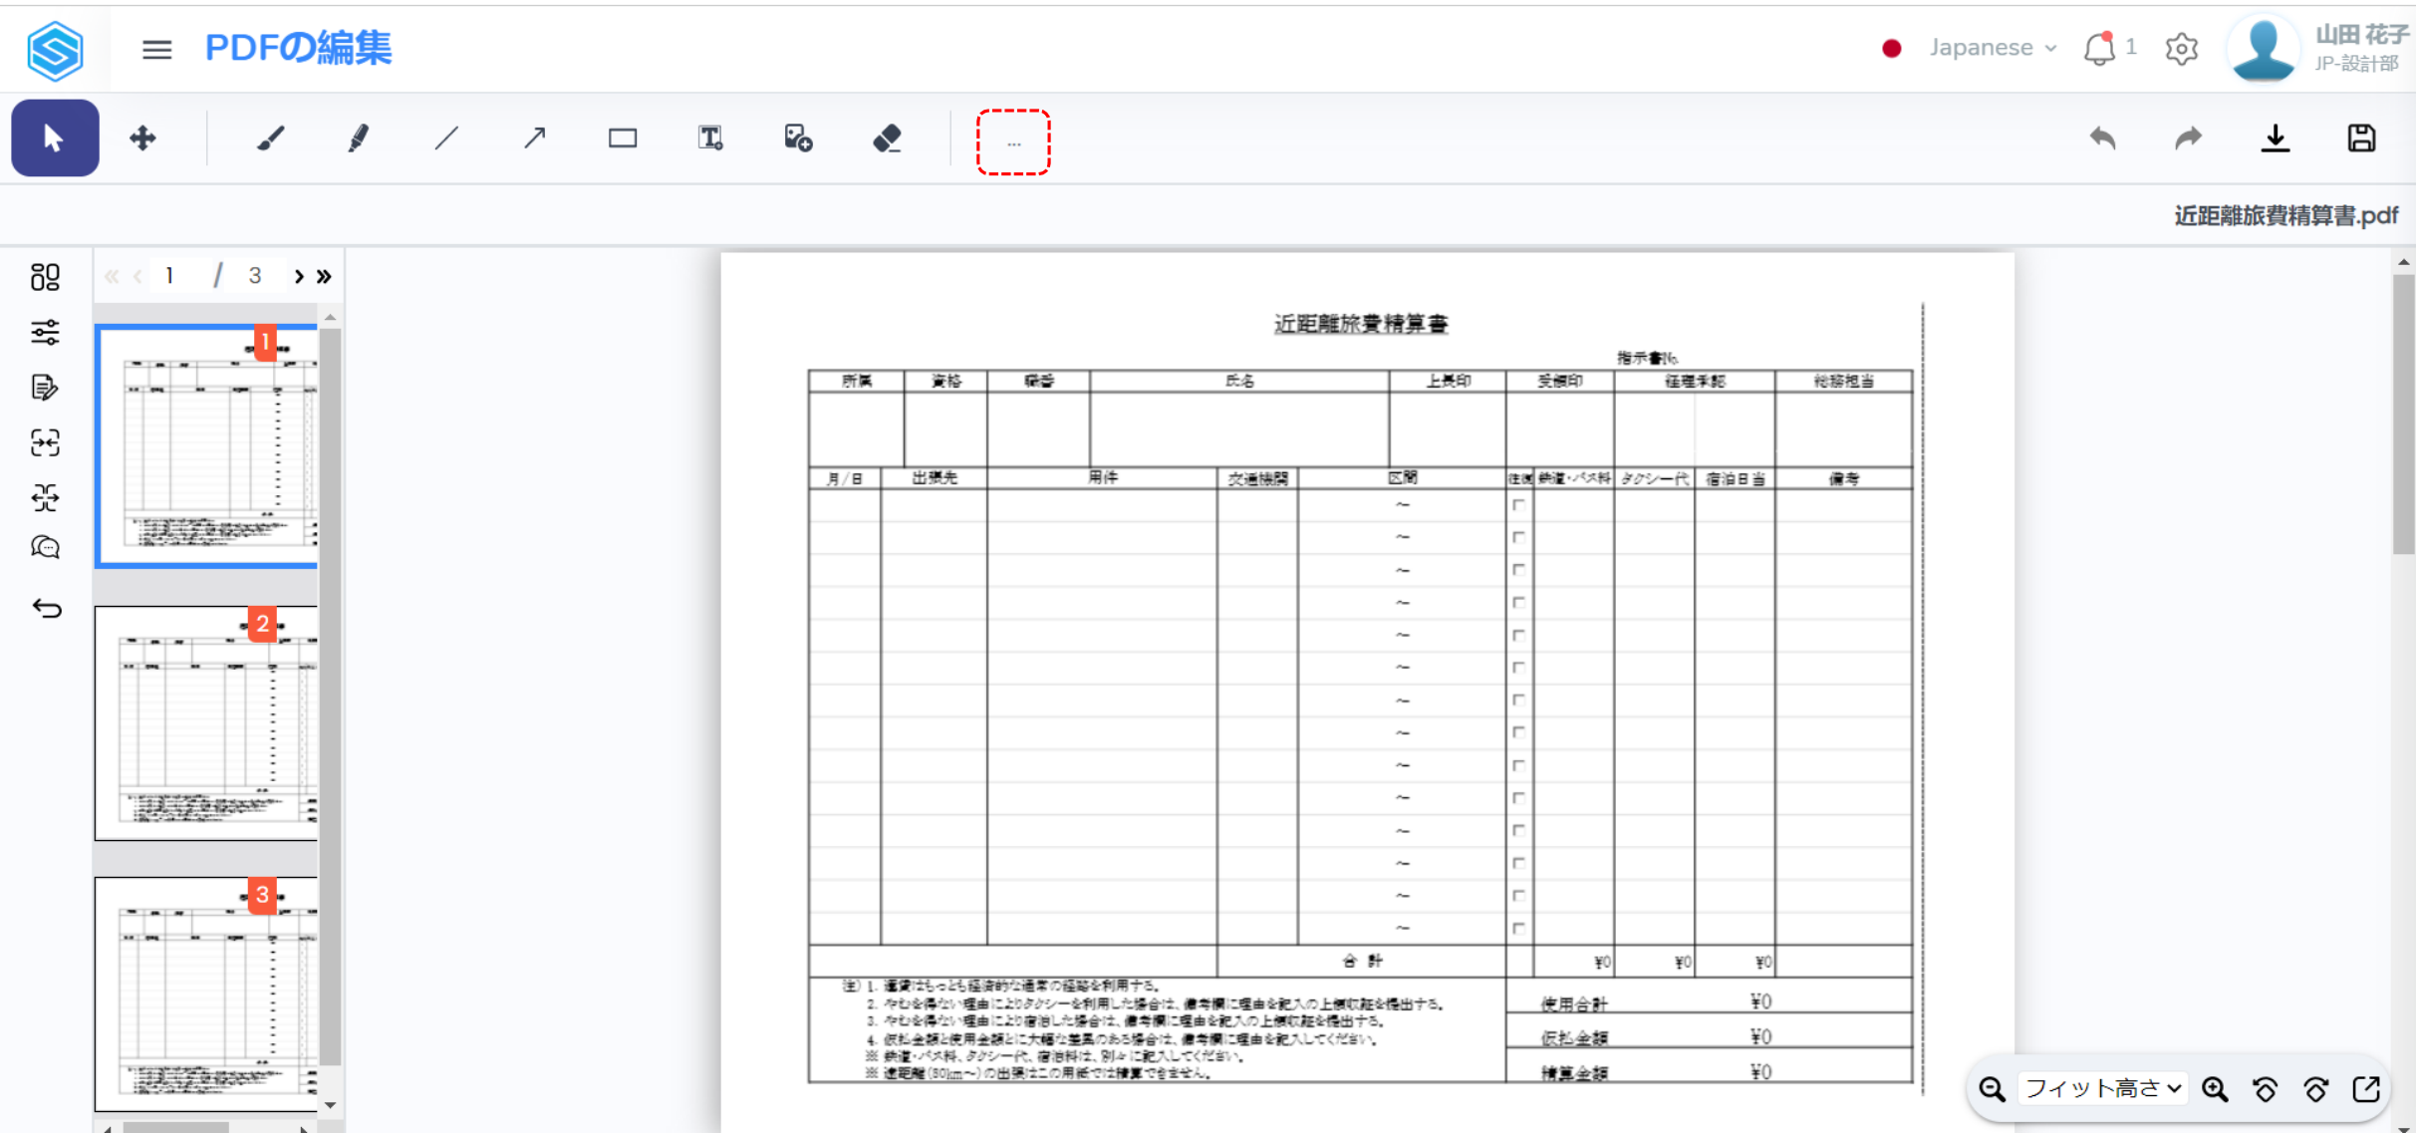Viewport: 2417px width, 1134px height.
Task: Open more tools ellipsis menu
Action: [x=1013, y=143]
